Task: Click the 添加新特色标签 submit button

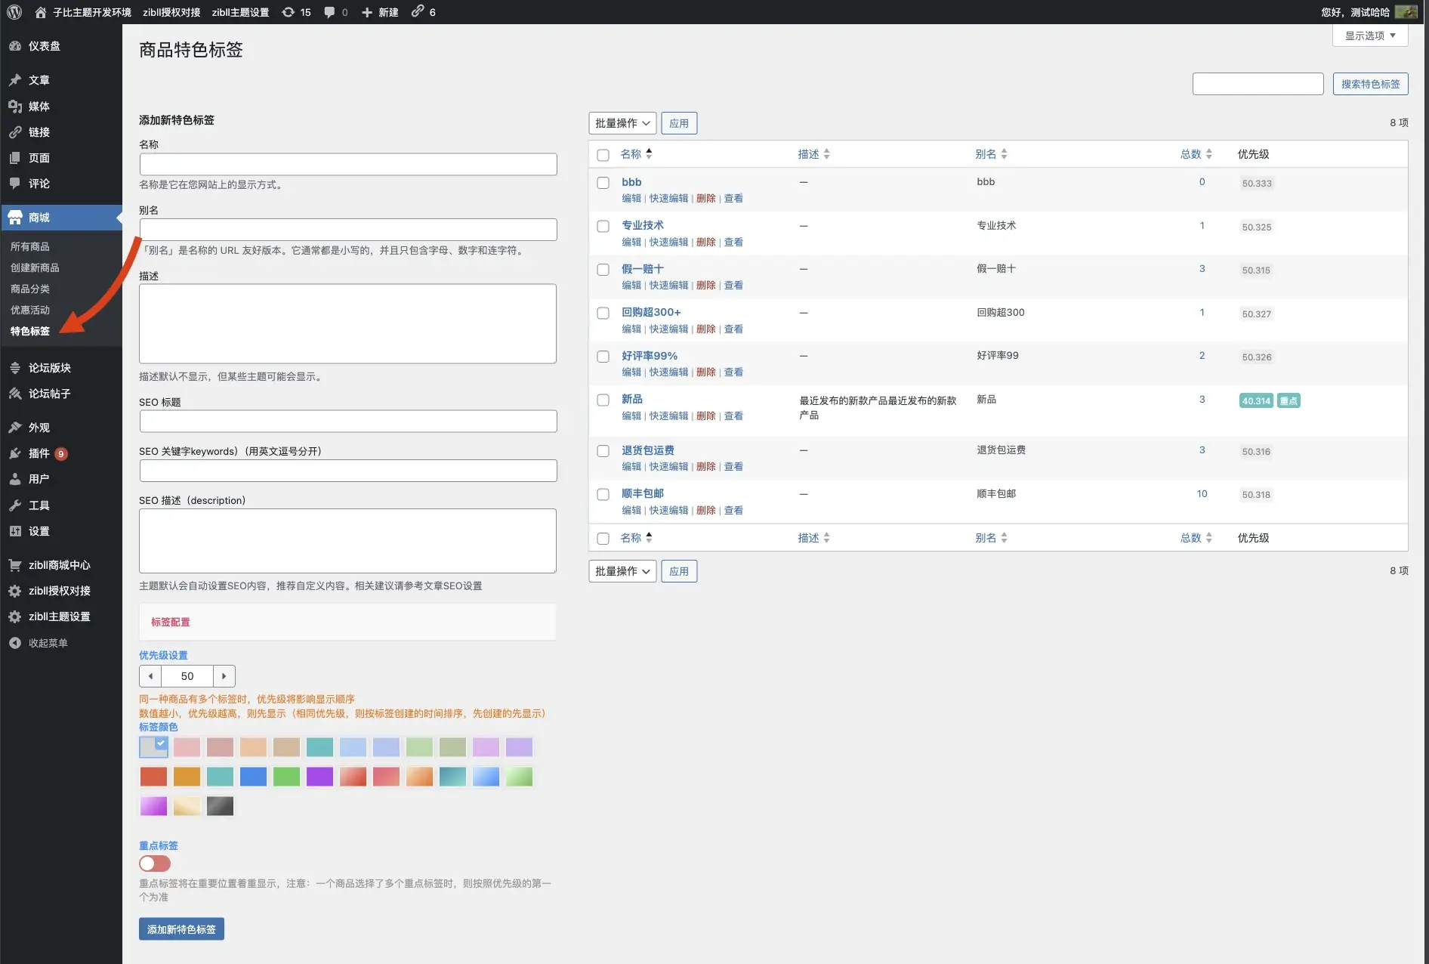Action: [181, 929]
